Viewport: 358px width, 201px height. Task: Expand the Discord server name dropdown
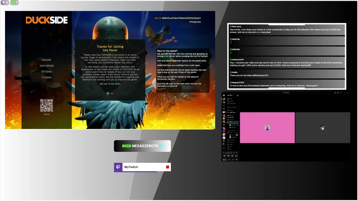tap(230, 95)
